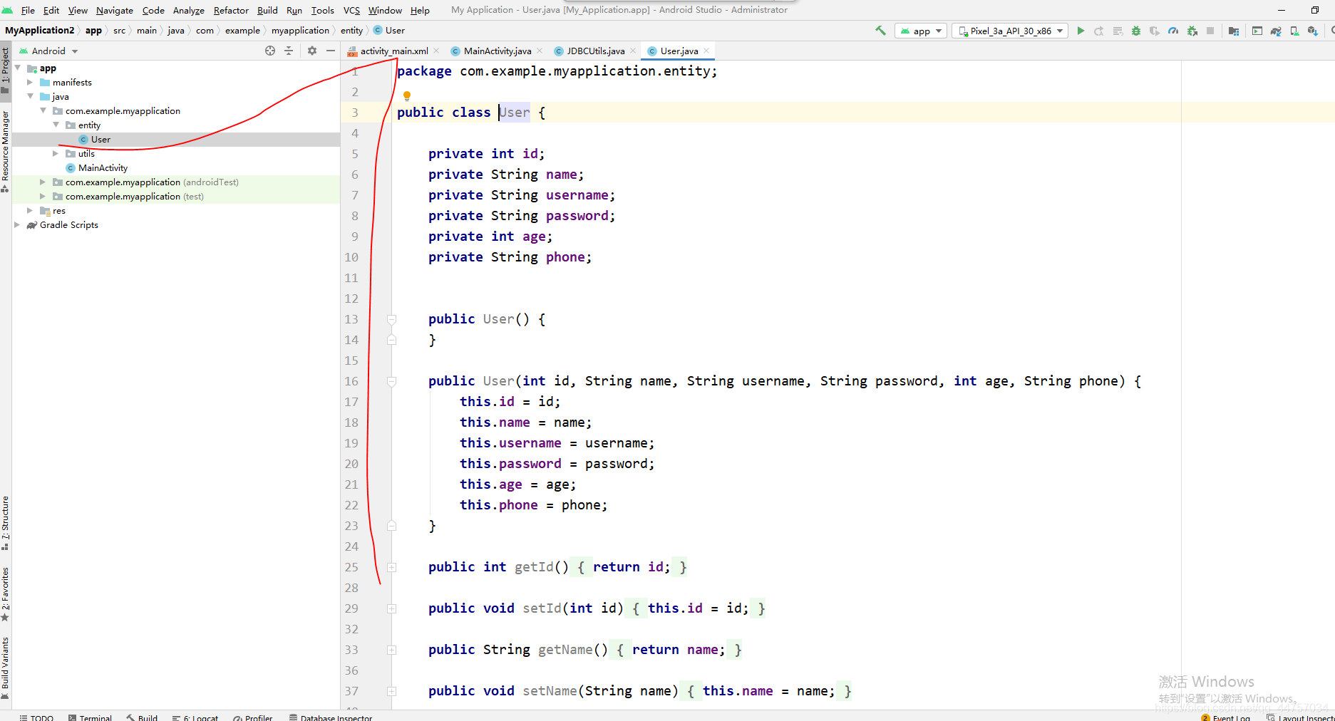
Task: Open the run configuration dropdown showing app
Action: (920, 31)
